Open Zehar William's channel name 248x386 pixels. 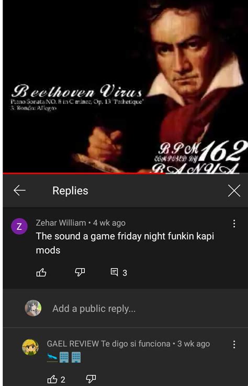click(61, 223)
